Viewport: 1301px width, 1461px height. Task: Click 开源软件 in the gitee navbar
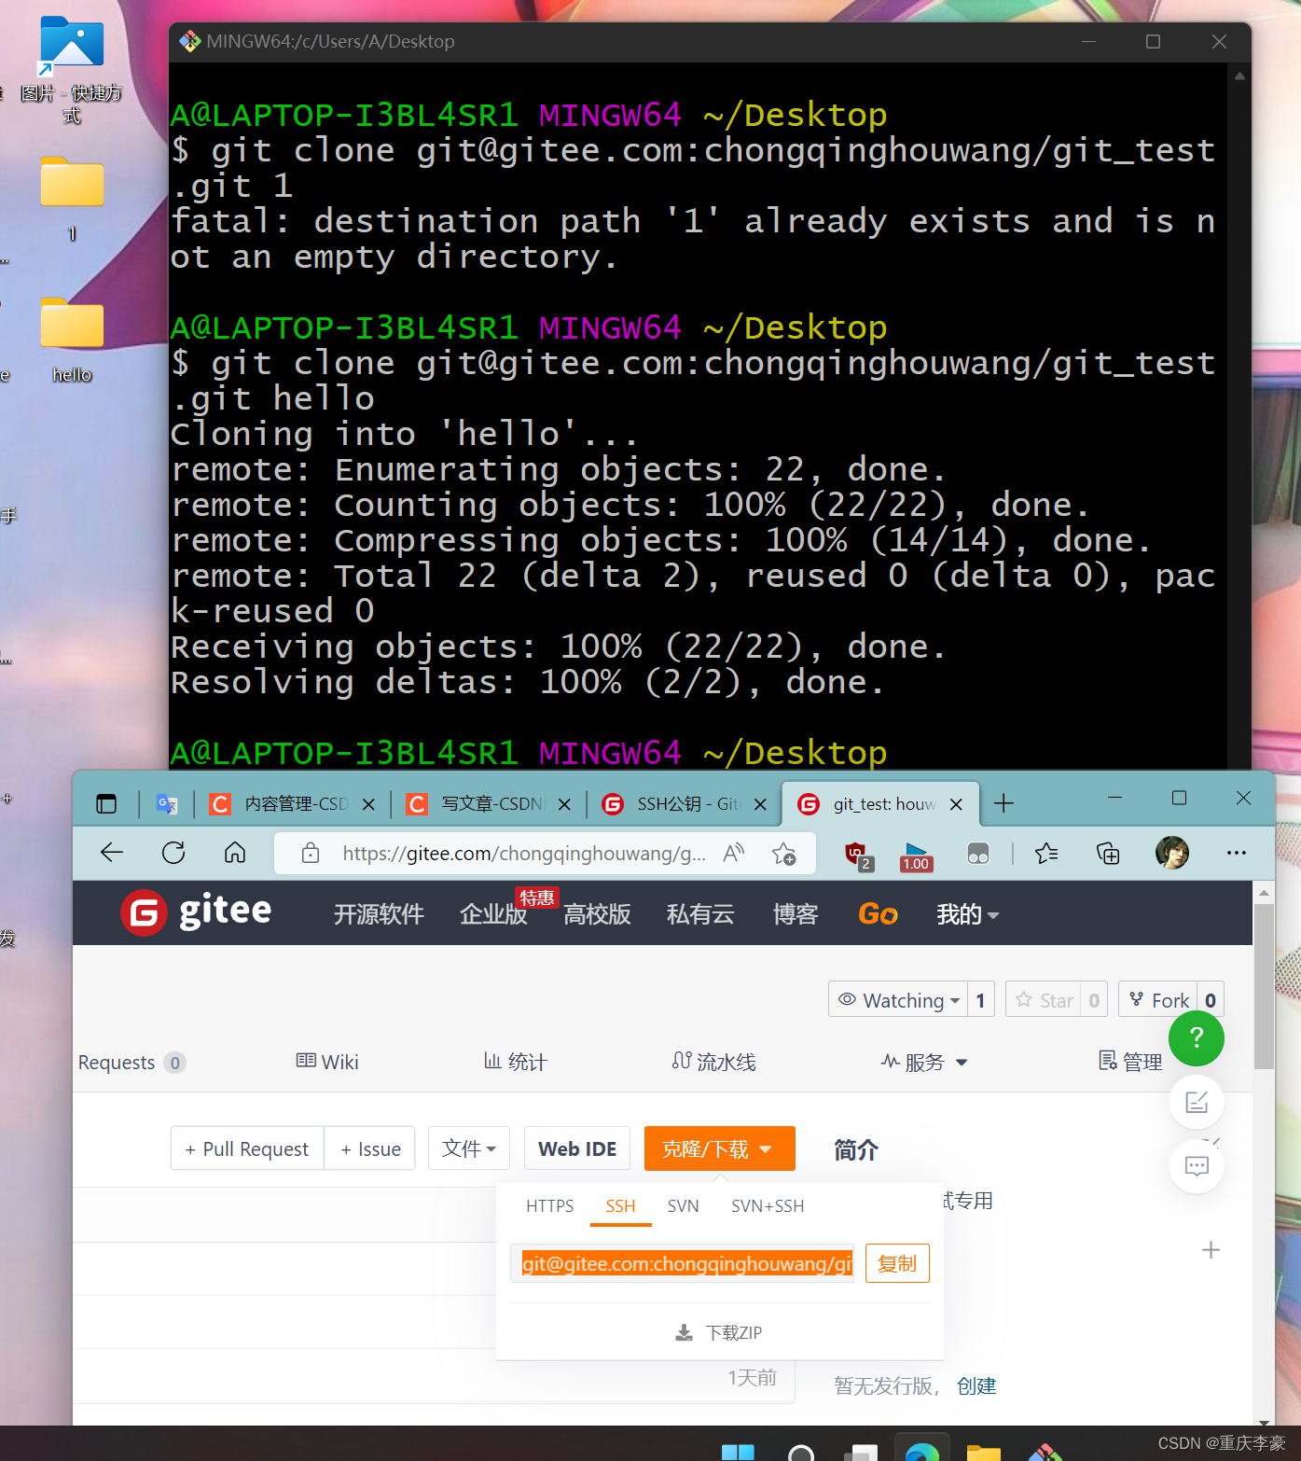pyautogui.click(x=379, y=914)
